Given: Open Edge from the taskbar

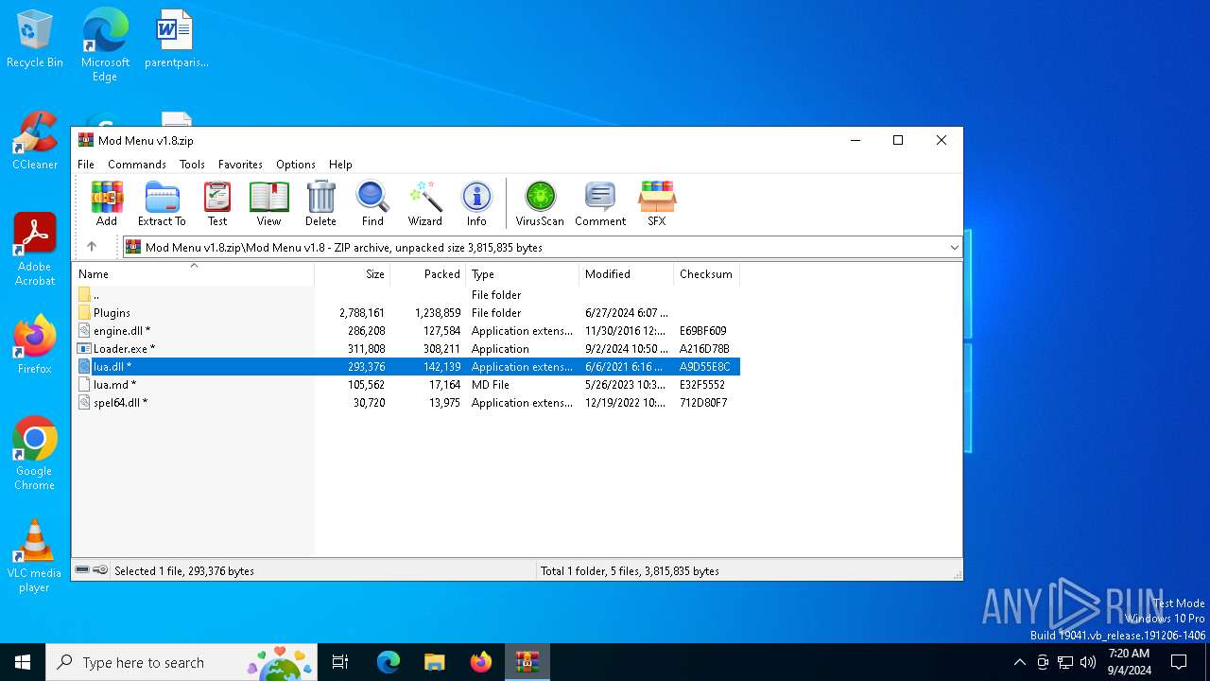Looking at the screenshot, I should 389,662.
